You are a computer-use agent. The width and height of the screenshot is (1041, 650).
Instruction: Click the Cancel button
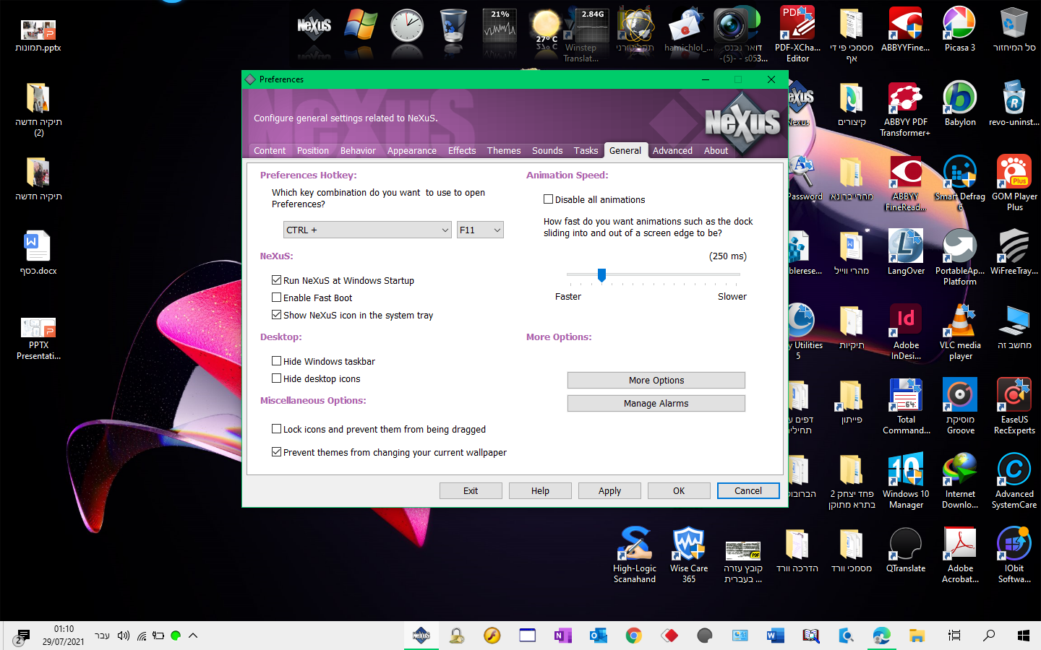(x=748, y=490)
